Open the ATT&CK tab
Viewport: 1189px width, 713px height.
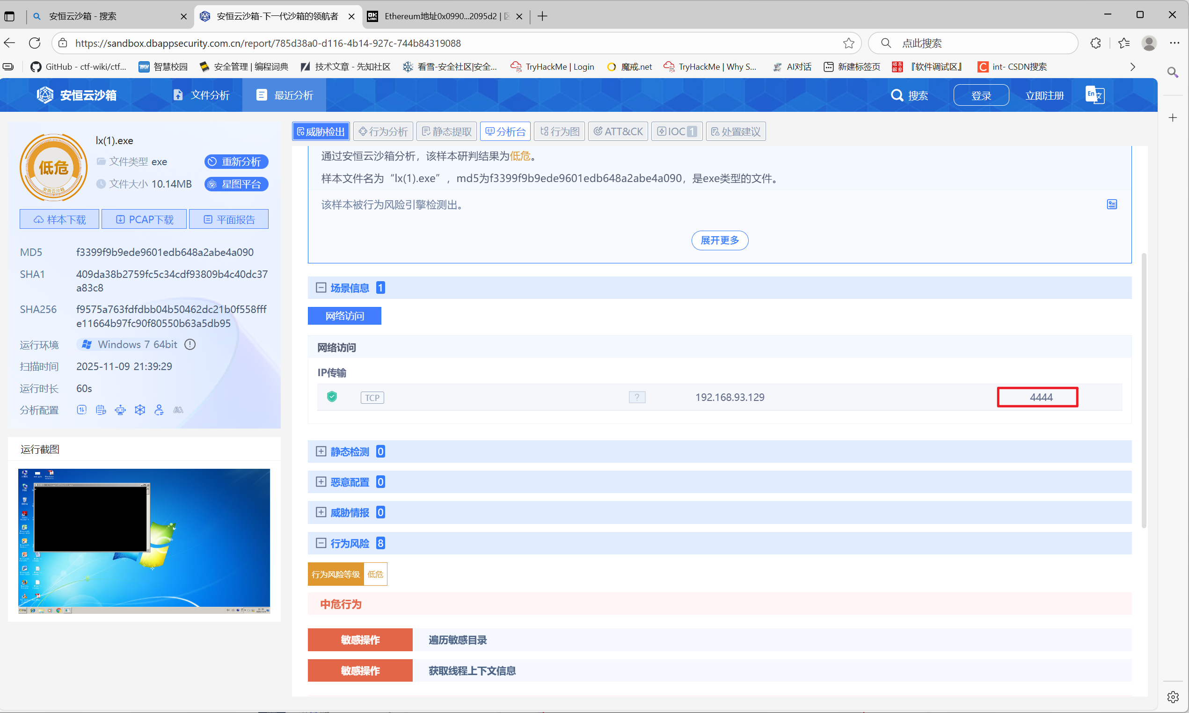pyautogui.click(x=618, y=131)
